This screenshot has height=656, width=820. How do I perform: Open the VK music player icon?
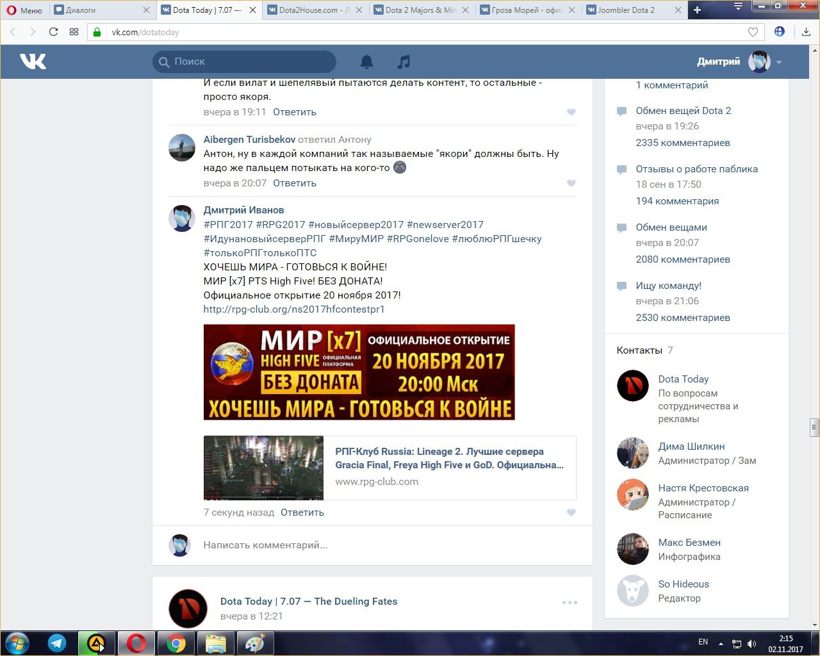(x=404, y=61)
